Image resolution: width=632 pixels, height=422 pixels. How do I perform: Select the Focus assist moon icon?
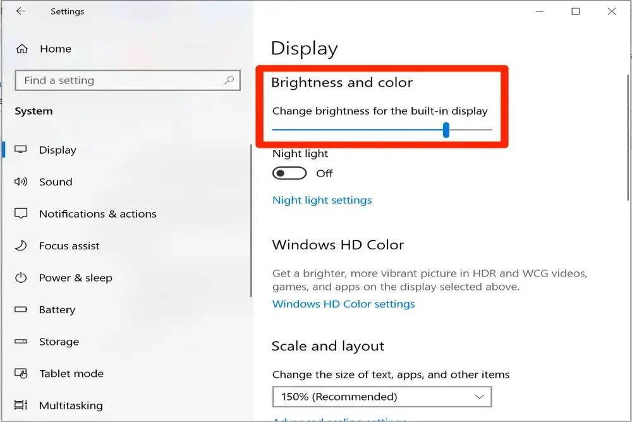click(21, 245)
